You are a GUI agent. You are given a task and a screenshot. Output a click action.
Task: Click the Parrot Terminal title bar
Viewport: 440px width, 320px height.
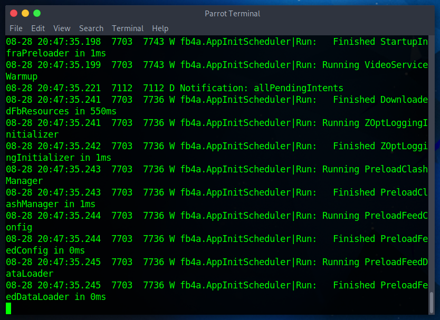click(x=232, y=14)
